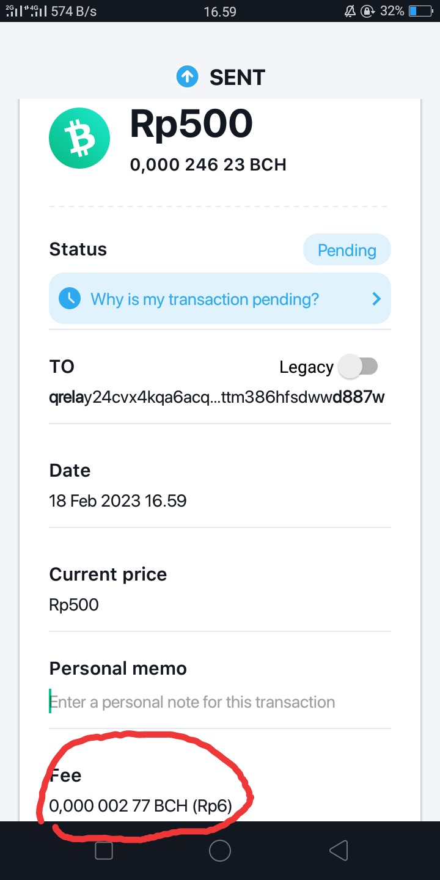The width and height of the screenshot is (440, 880).
Task: Open Why is my transaction pending link
Action: pyautogui.click(x=205, y=299)
